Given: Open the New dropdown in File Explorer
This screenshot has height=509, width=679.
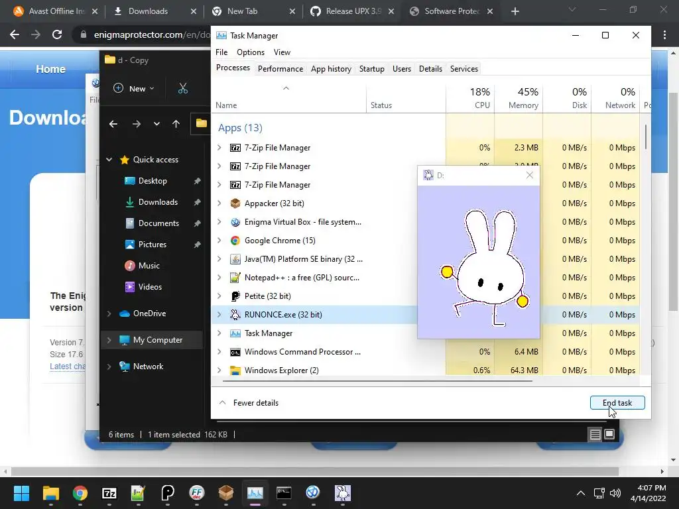Looking at the screenshot, I should click(x=133, y=89).
